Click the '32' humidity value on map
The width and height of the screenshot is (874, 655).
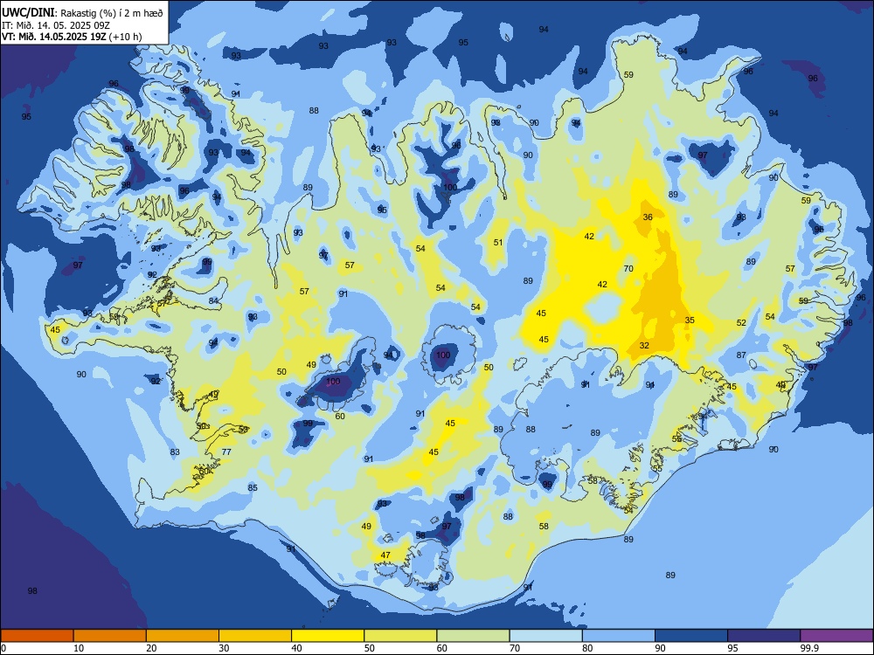tap(644, 345)
